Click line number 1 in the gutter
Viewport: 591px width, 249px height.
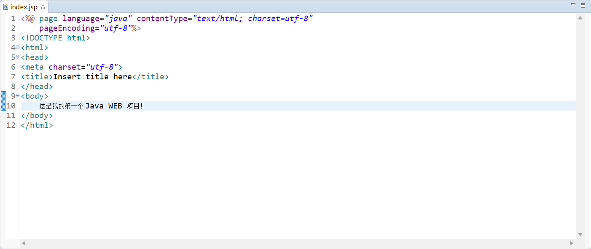[x=13, y=19]
